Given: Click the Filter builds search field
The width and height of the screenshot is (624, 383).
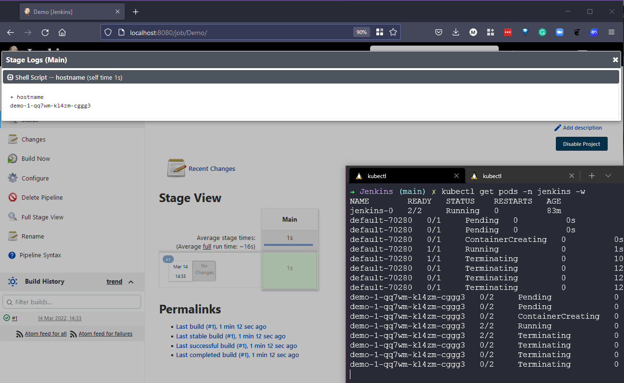Looking at the screenshot, I should click(72, 302).
